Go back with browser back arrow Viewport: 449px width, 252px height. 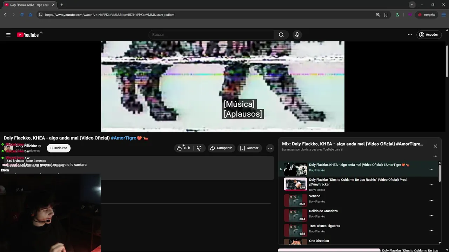tap(5, 15)
